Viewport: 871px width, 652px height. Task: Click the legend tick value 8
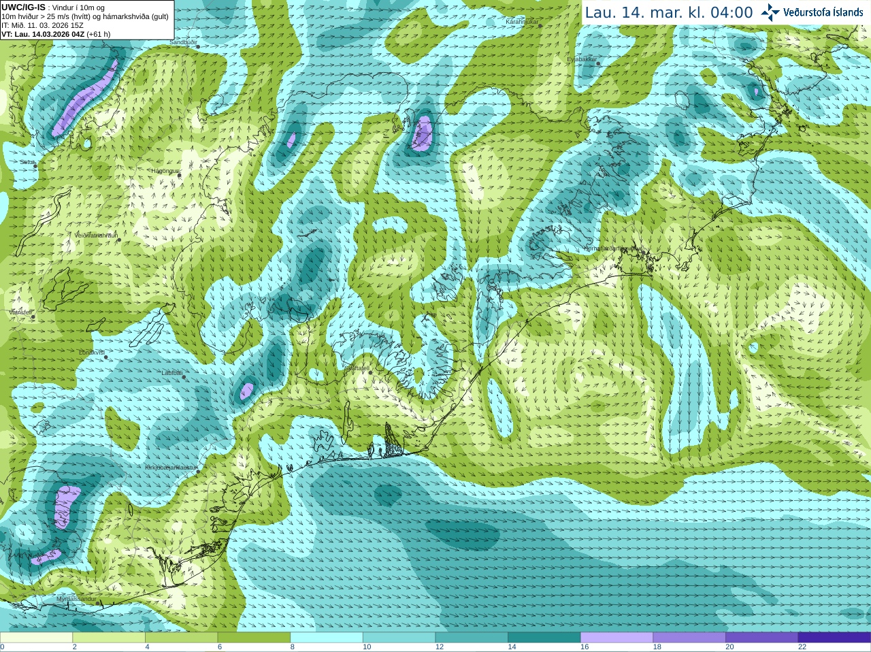coord(293,647)
